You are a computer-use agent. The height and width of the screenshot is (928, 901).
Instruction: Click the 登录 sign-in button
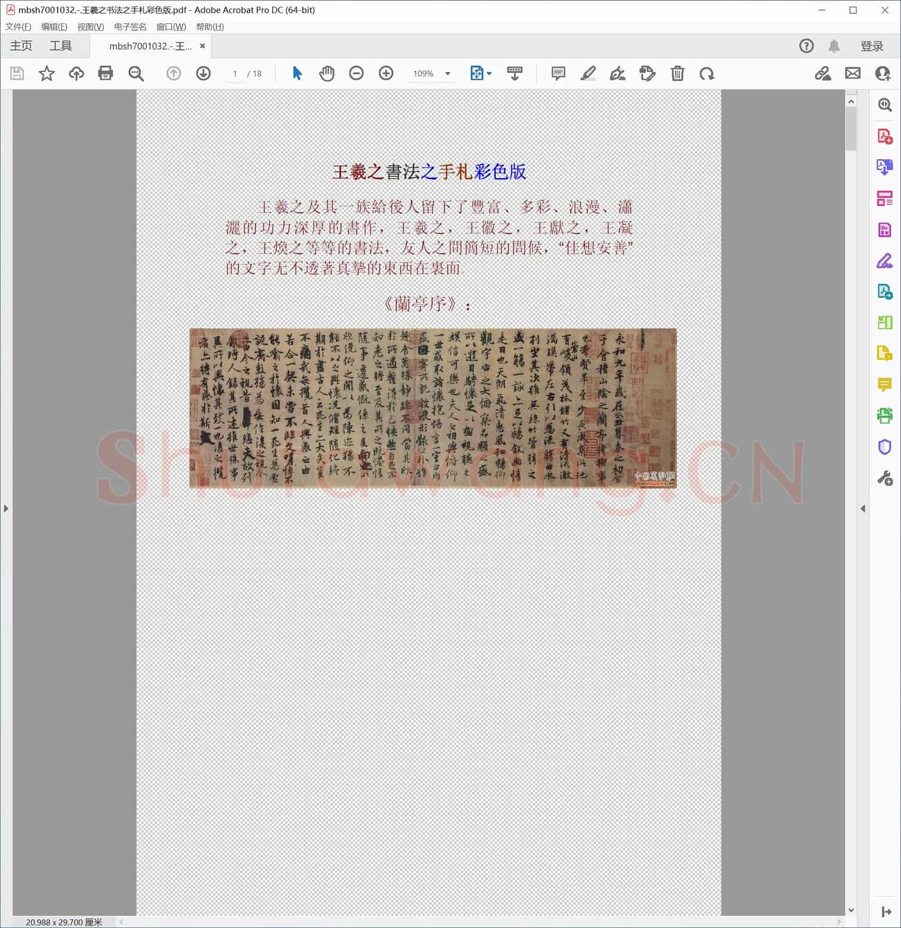[x=873, y=46]
